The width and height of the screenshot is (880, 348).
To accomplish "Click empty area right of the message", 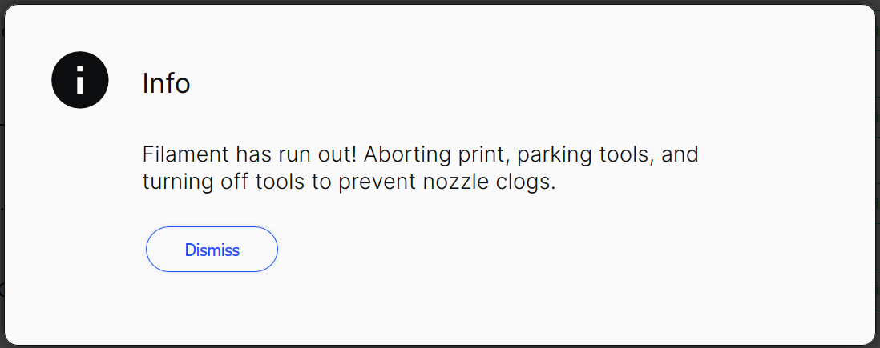I will [x=785, y=168].
